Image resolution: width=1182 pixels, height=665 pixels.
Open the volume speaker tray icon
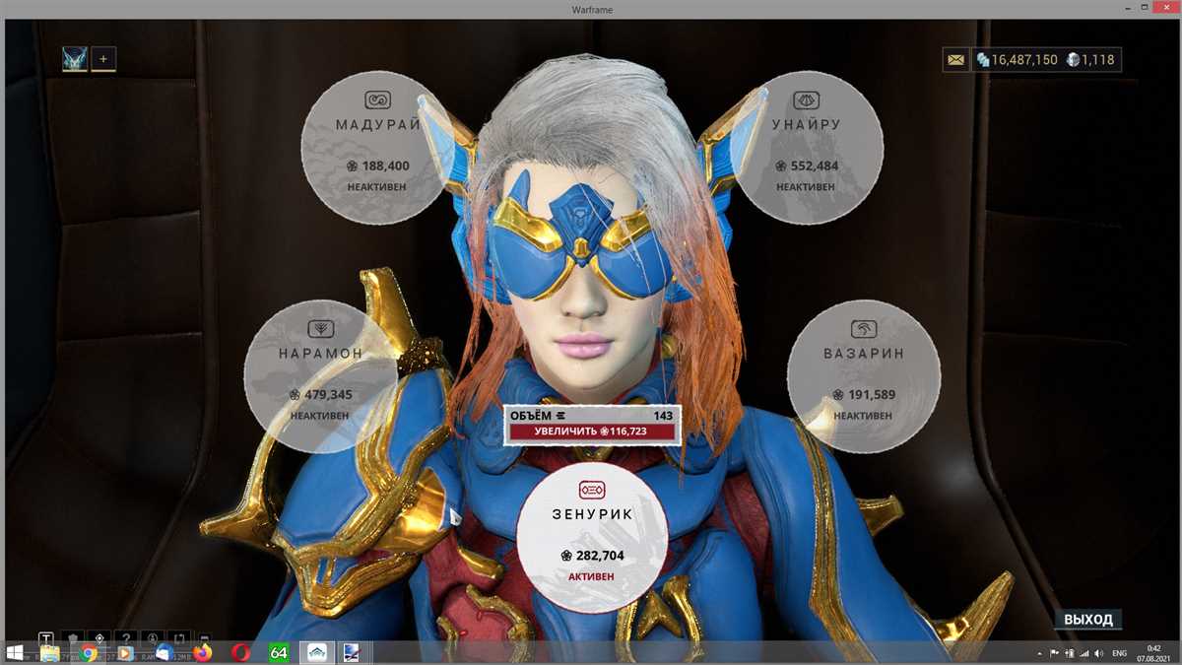click(x=1099, y=653)
